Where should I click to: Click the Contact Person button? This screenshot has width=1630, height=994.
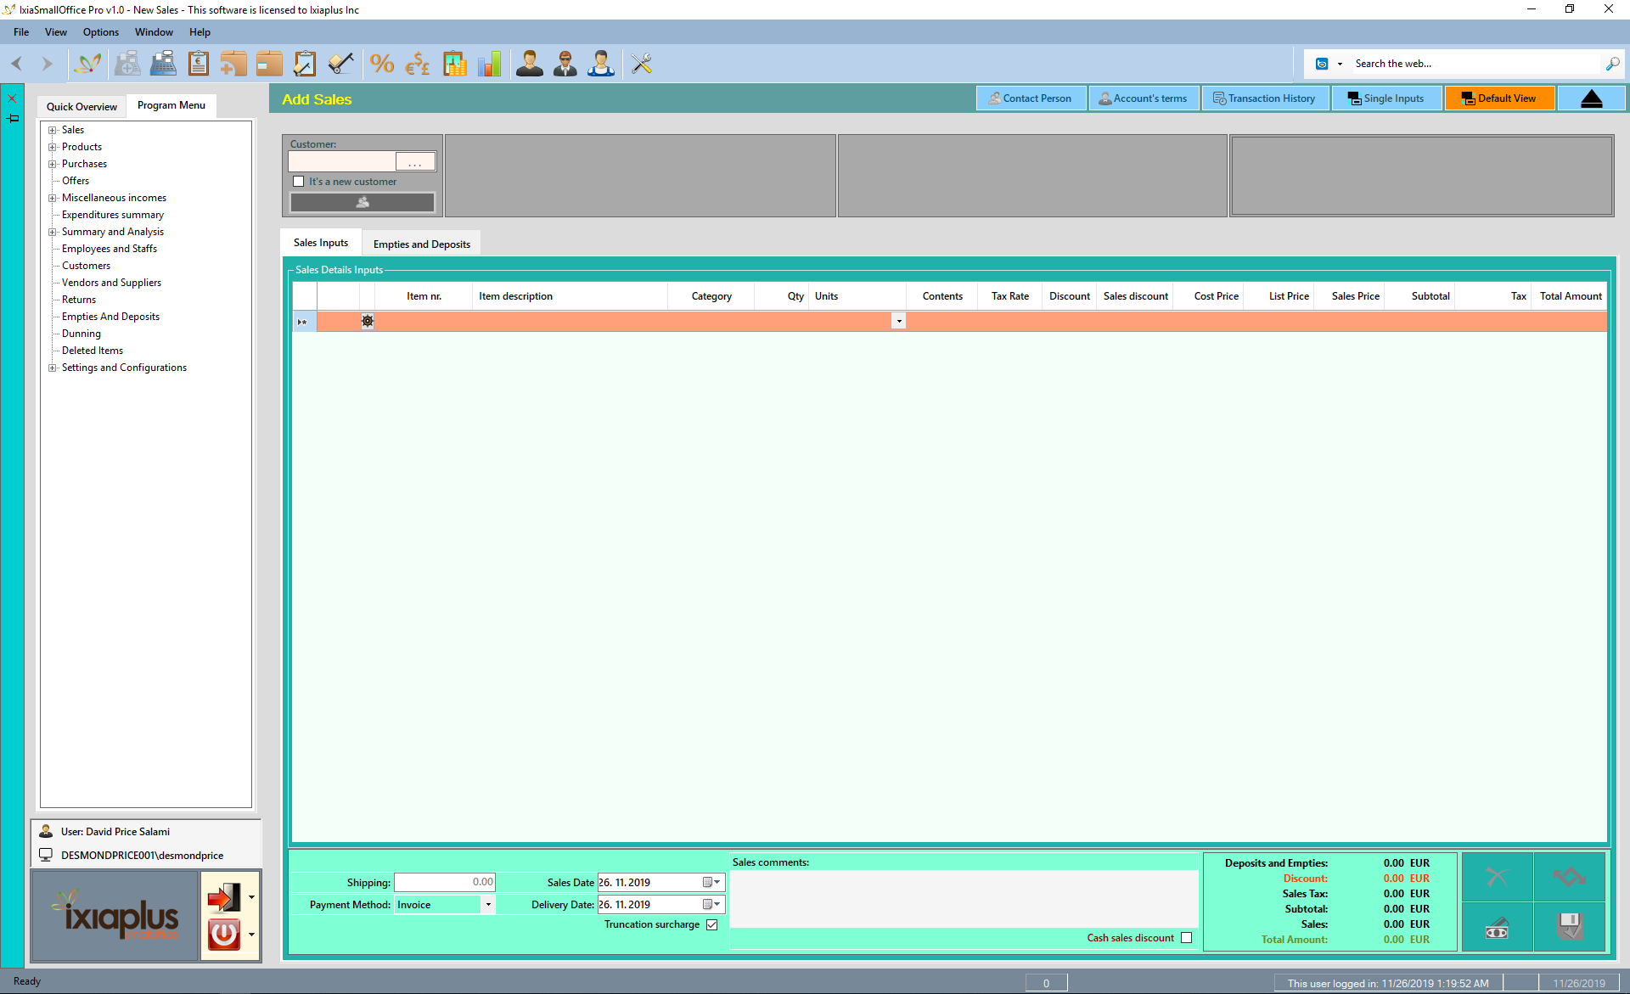(x=1030, y=98)
